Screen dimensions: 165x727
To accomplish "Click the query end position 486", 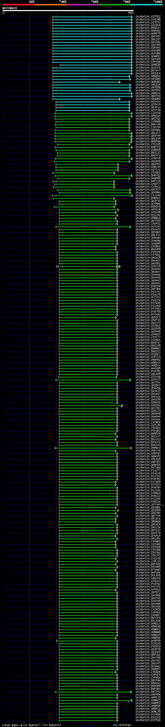I will coord(130,13).
